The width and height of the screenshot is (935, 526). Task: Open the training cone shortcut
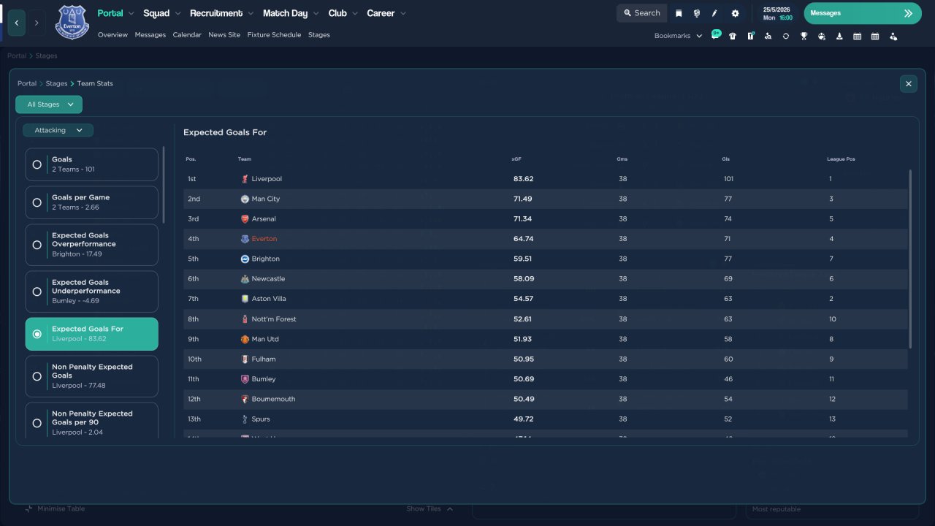[839, 36]
